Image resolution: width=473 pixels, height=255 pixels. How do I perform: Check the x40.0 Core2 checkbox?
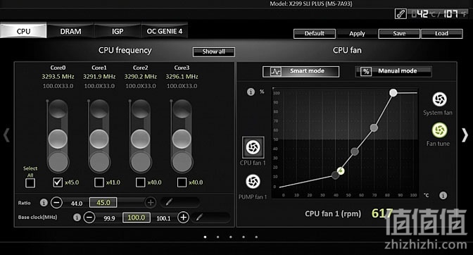point(140,182)
